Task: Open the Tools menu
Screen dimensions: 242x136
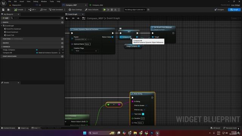Action: point(52,2)
